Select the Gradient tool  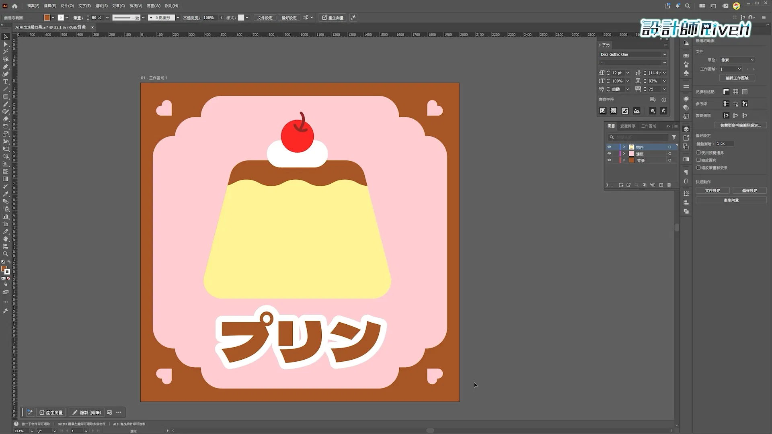pyautogui.click(x=6, y=179)
